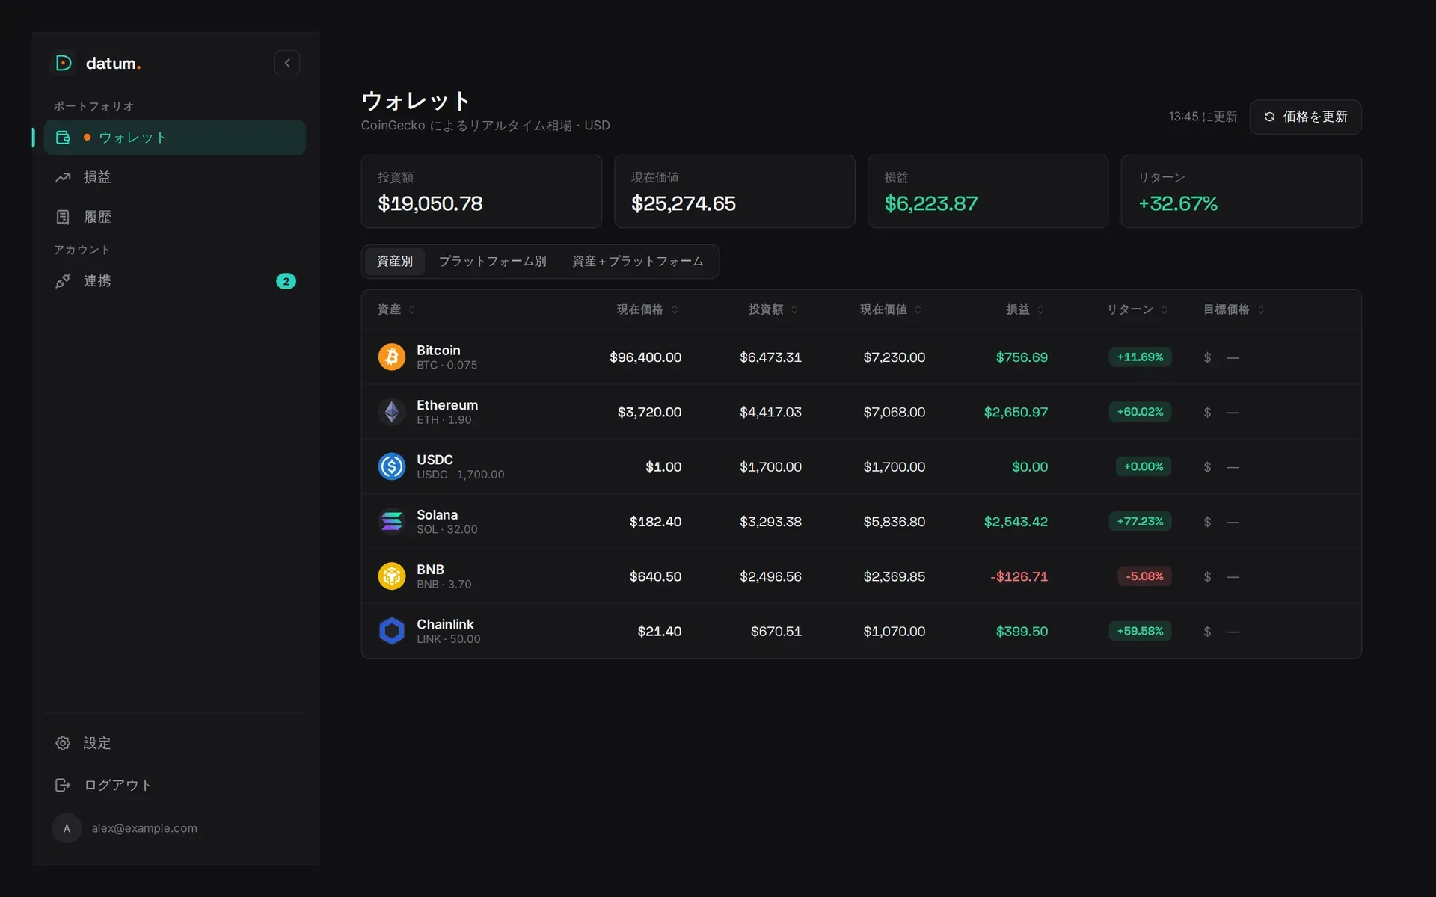Click the alex@example.com account email

tap(144, 828)
